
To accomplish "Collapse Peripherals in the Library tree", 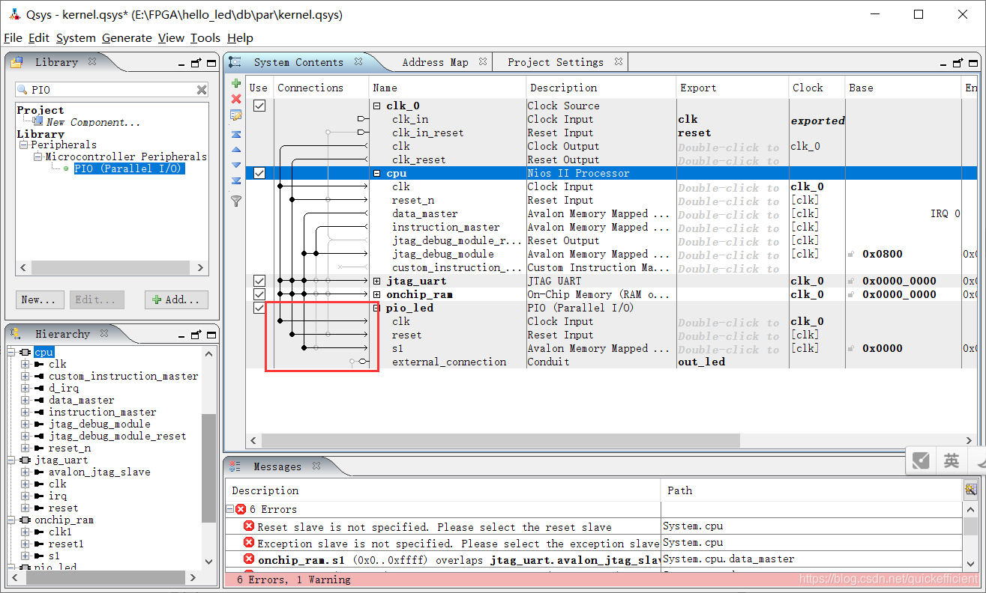I will click(x=24, y=145).
